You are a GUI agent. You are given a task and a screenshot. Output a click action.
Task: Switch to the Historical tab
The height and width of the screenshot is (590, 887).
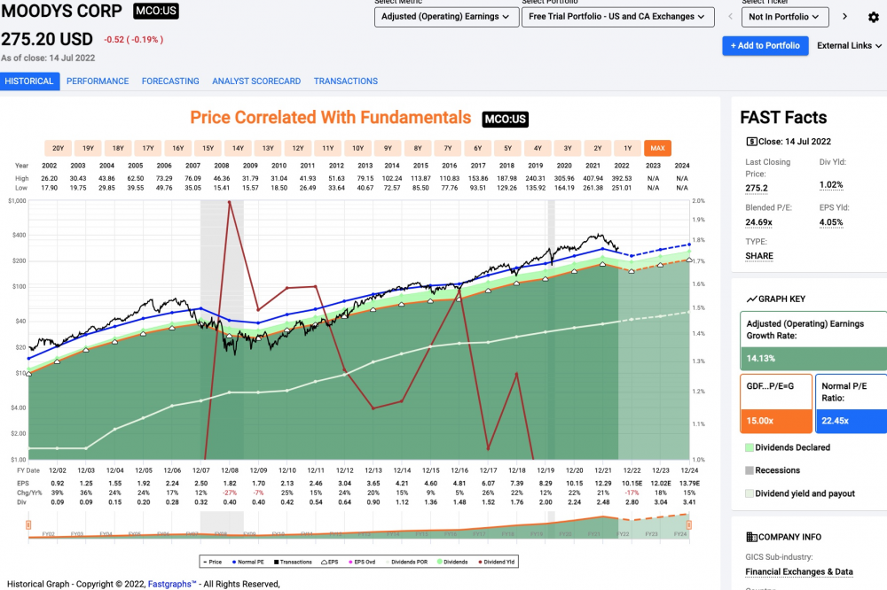[29, 82]
